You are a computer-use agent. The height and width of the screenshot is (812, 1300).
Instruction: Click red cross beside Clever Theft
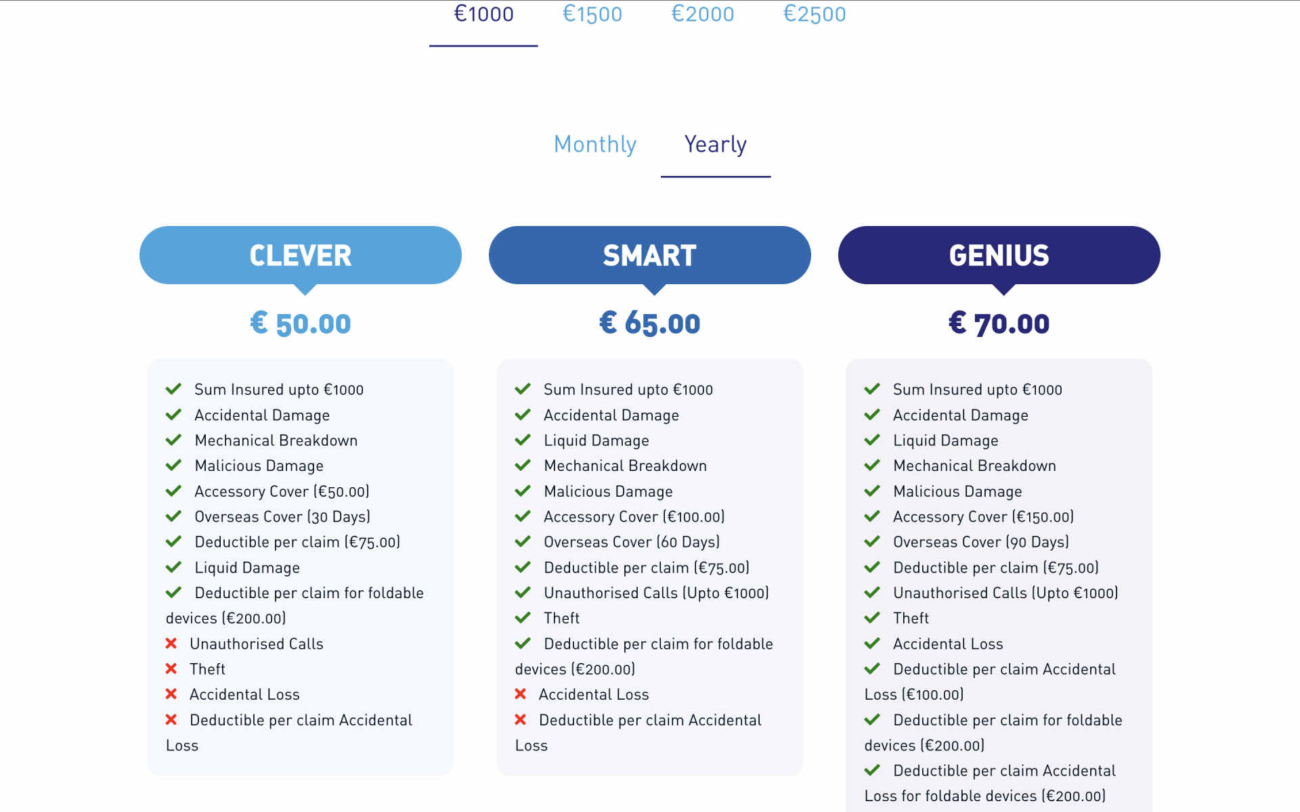pos(171,669)
